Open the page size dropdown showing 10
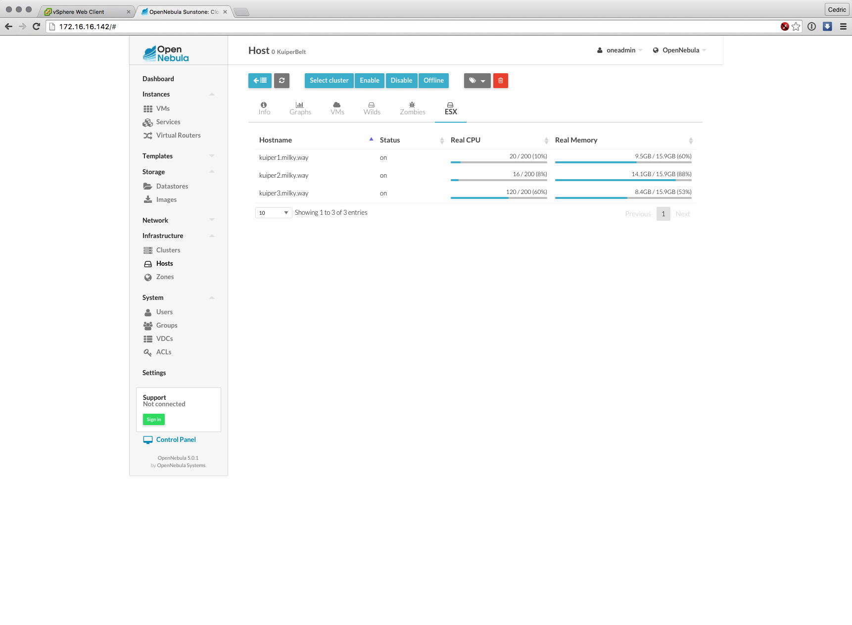Image resolution: width=852 pixels, height=625 pixels. [x=274, y=213]
